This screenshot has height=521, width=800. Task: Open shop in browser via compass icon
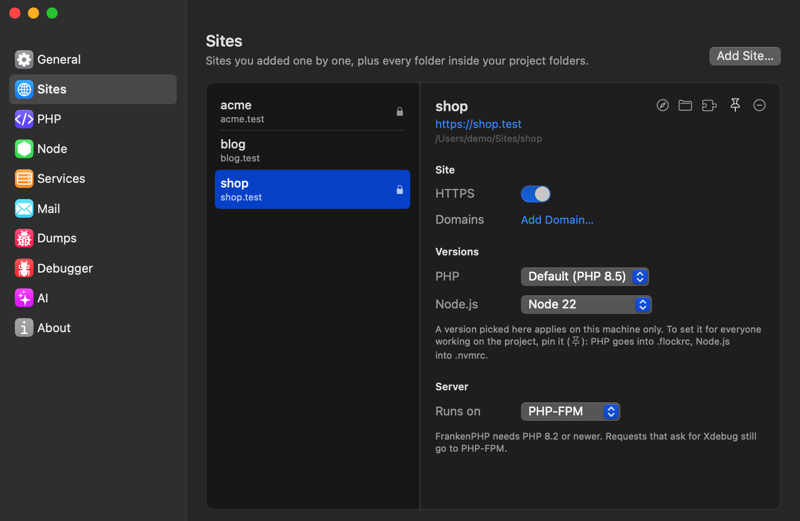click(663, 106)
